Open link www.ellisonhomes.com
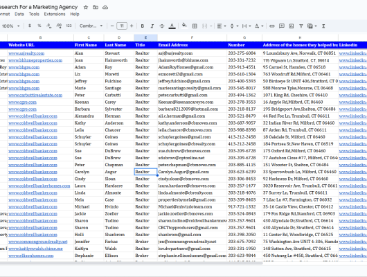 click(31, 256)
